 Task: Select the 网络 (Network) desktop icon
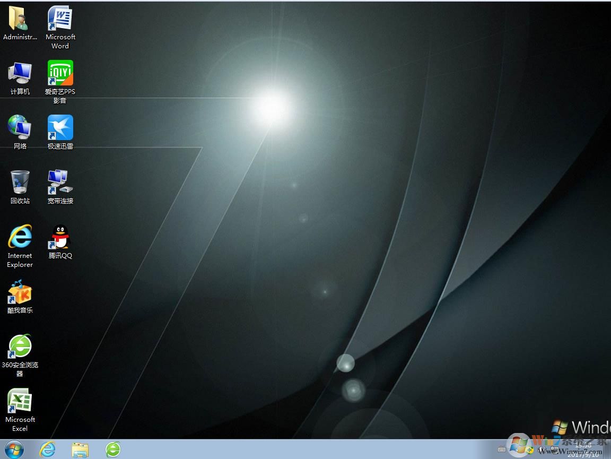point(20,133)
